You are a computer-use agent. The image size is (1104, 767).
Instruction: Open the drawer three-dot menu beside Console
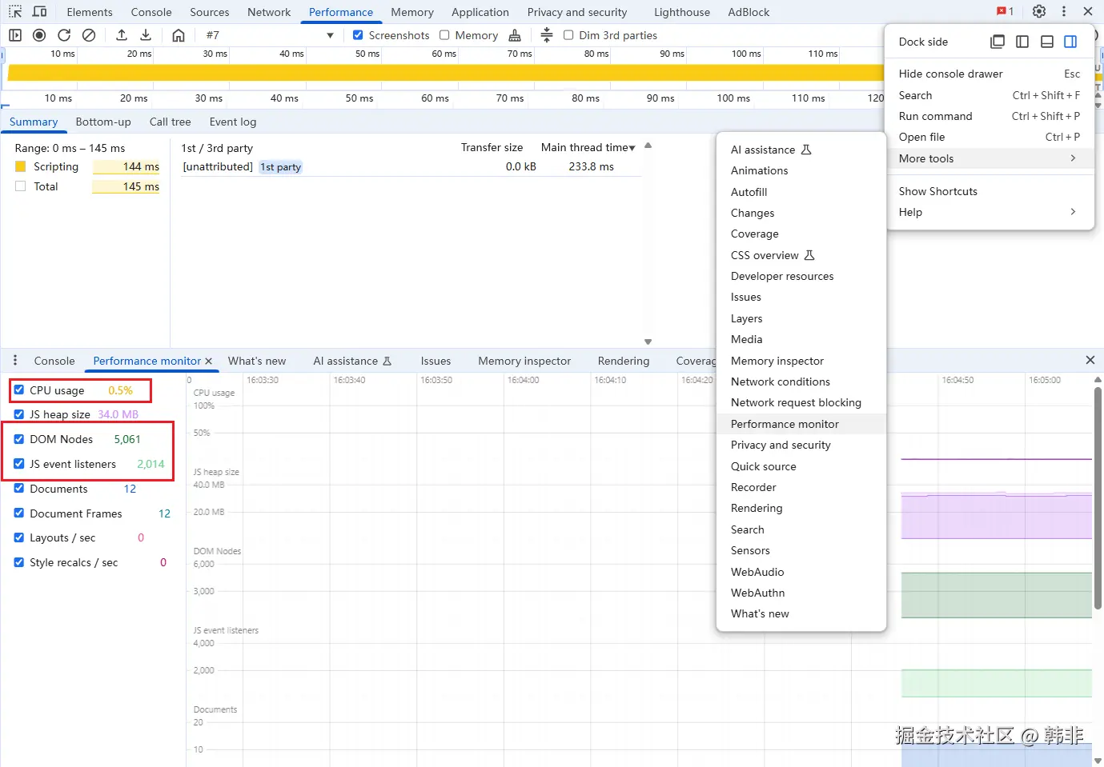15,361
